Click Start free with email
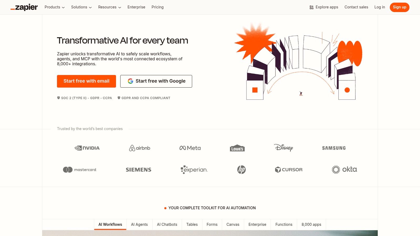 tap(86, 81)
